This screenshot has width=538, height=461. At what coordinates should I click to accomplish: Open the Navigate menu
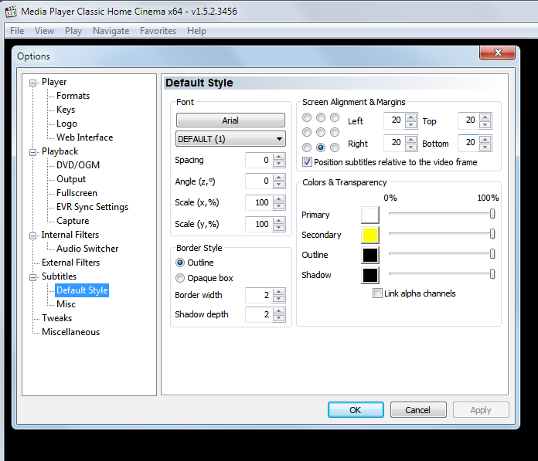coord(111,31)
